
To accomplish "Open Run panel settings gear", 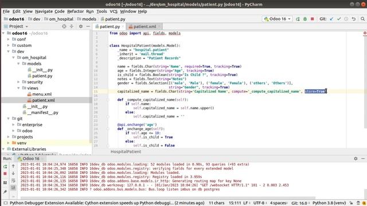I will pos(356,159).
